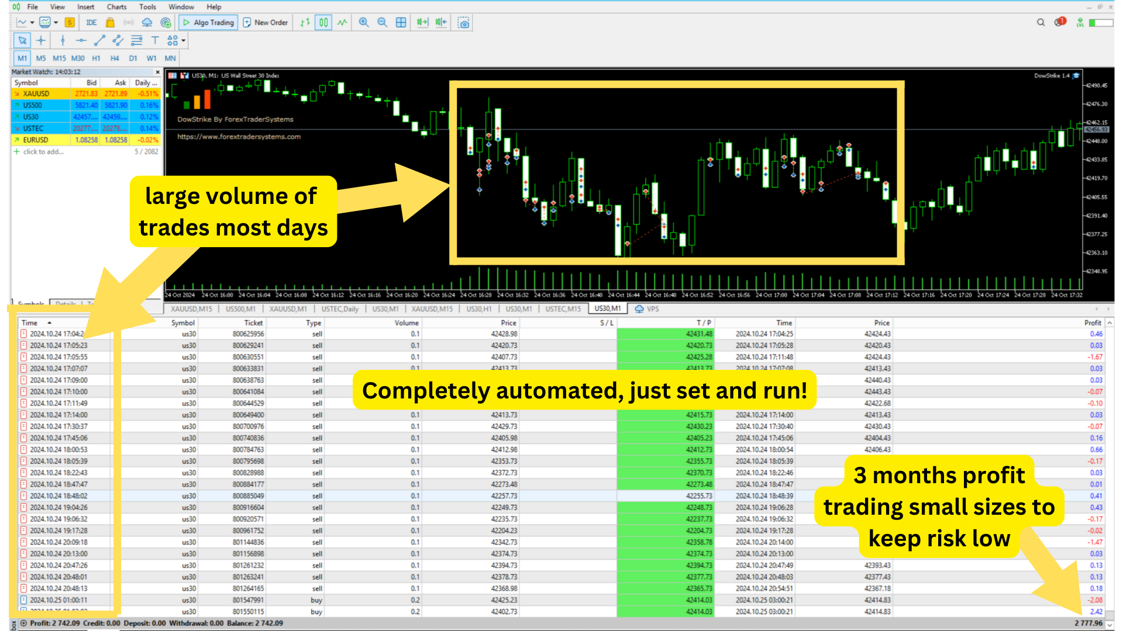
Task: Switch to the USTEC,Daily chart tab
Action: pyautogui.click(x=340, y=309)
